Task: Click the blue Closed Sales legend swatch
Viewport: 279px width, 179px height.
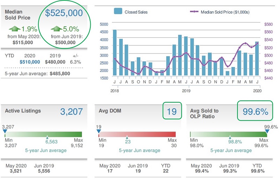Action: (118, 12)
